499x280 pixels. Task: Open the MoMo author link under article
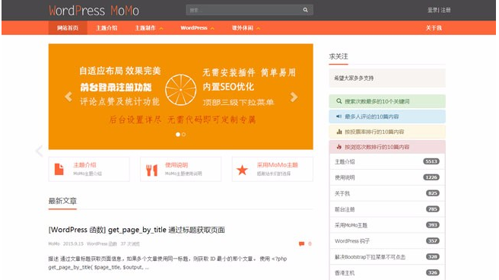(54, 243)
